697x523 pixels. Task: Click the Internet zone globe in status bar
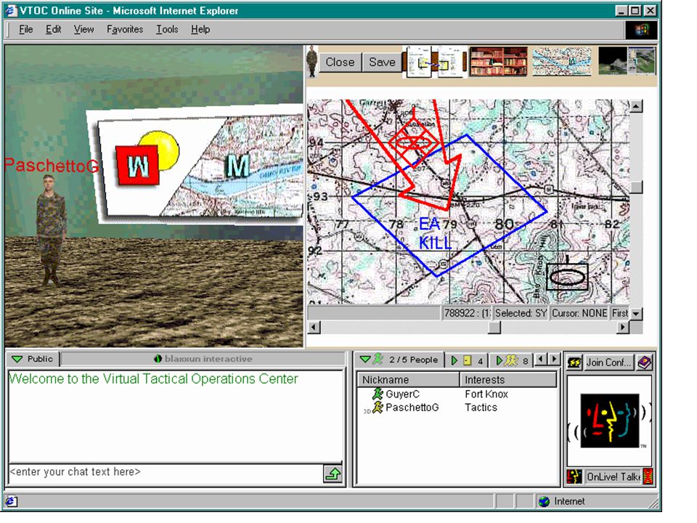[x=544, y=502]
